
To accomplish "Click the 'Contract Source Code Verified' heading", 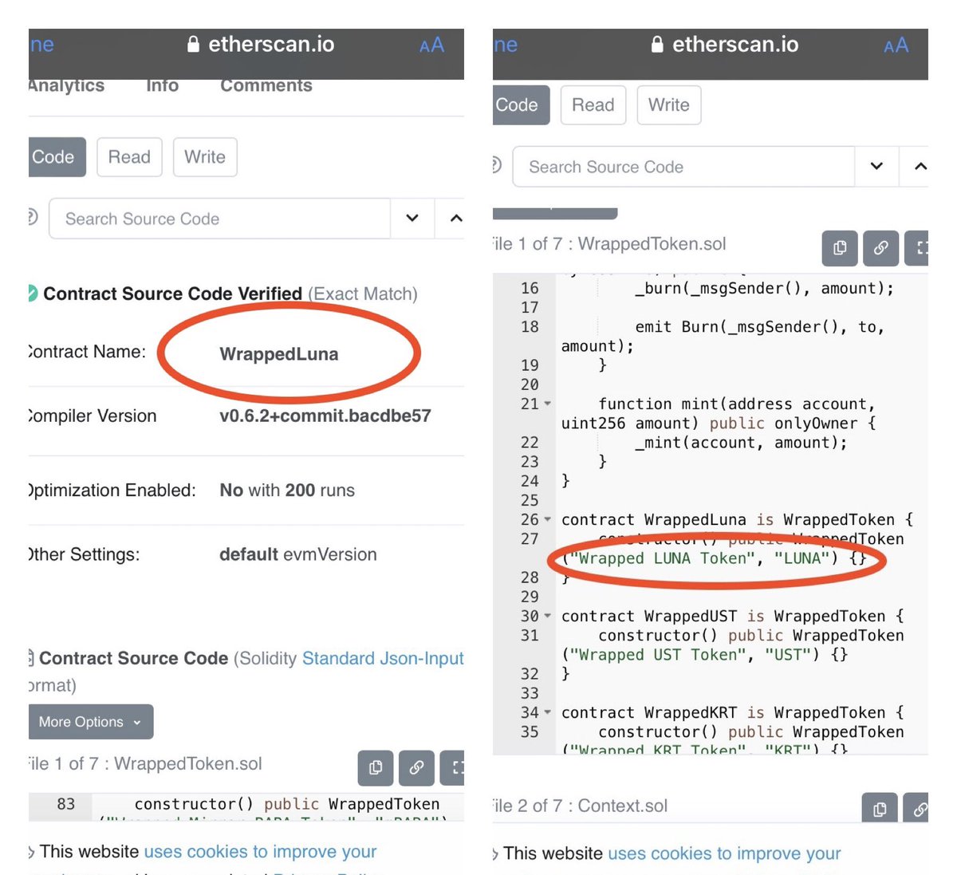I will 173,294.
